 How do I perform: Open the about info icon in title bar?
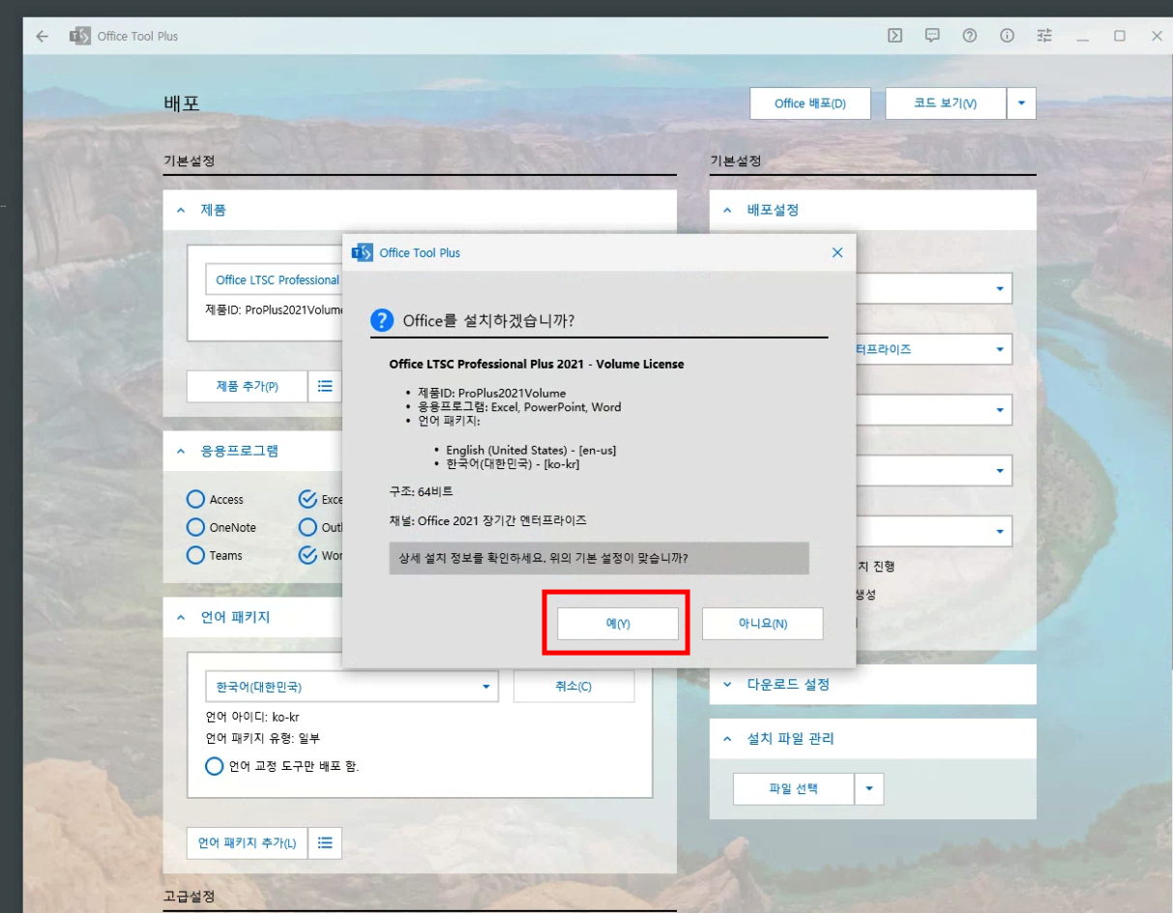(x=1006, y=36)
